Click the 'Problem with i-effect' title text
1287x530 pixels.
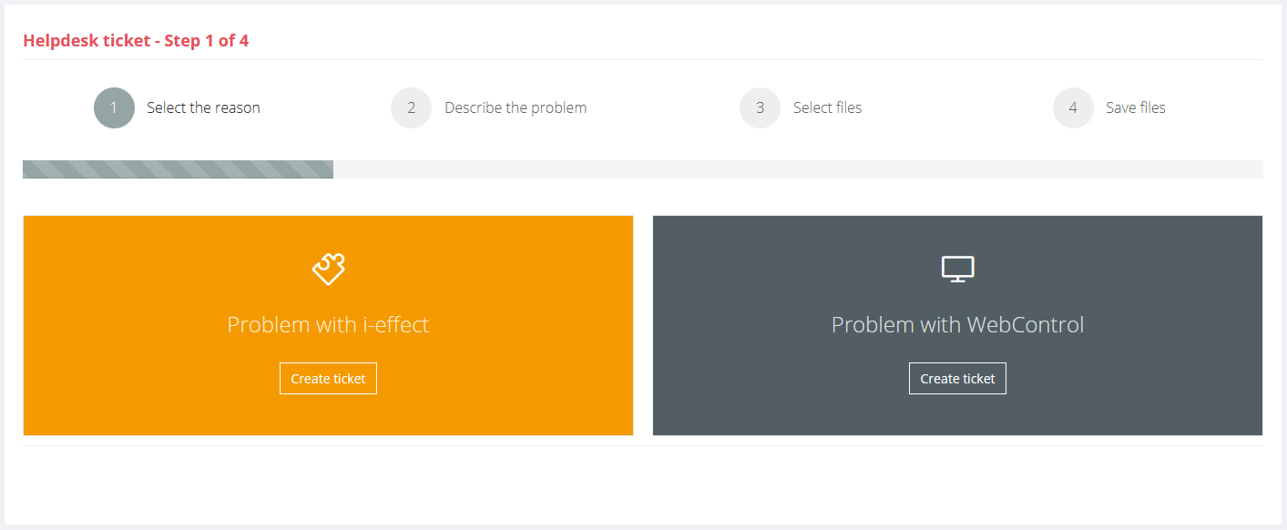tap(328, 325)
